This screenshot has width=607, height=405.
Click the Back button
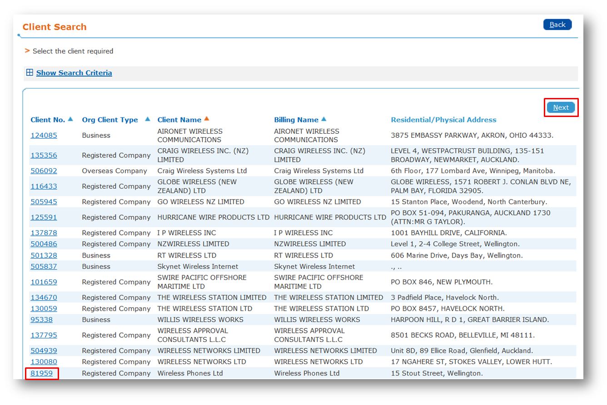tap(557, 24)
